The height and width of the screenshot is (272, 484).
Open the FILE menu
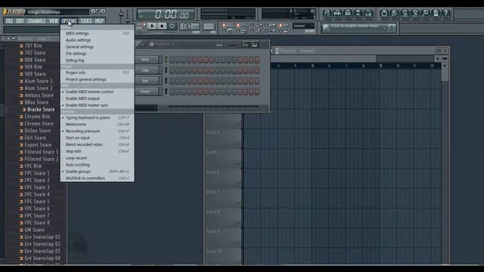(x=10, y=21)
